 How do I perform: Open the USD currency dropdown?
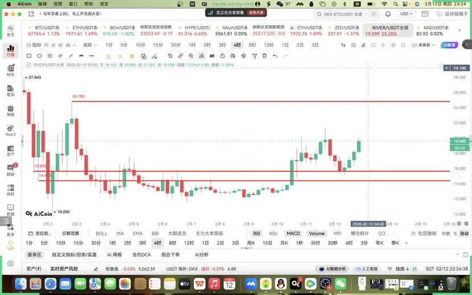click(406, 14)
